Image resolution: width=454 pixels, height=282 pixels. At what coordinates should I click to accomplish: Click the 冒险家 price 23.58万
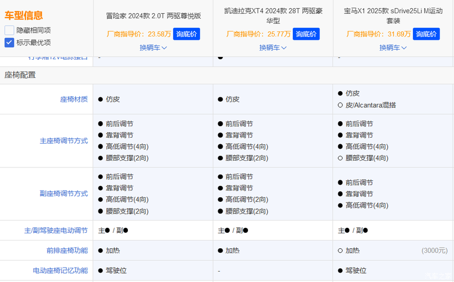click(159, 34)
